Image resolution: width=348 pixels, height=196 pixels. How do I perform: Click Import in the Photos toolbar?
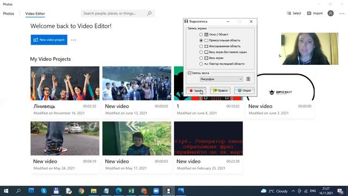pos(315,13)
